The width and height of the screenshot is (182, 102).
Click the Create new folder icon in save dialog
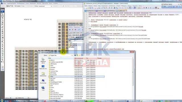click(x=80, y=56)
